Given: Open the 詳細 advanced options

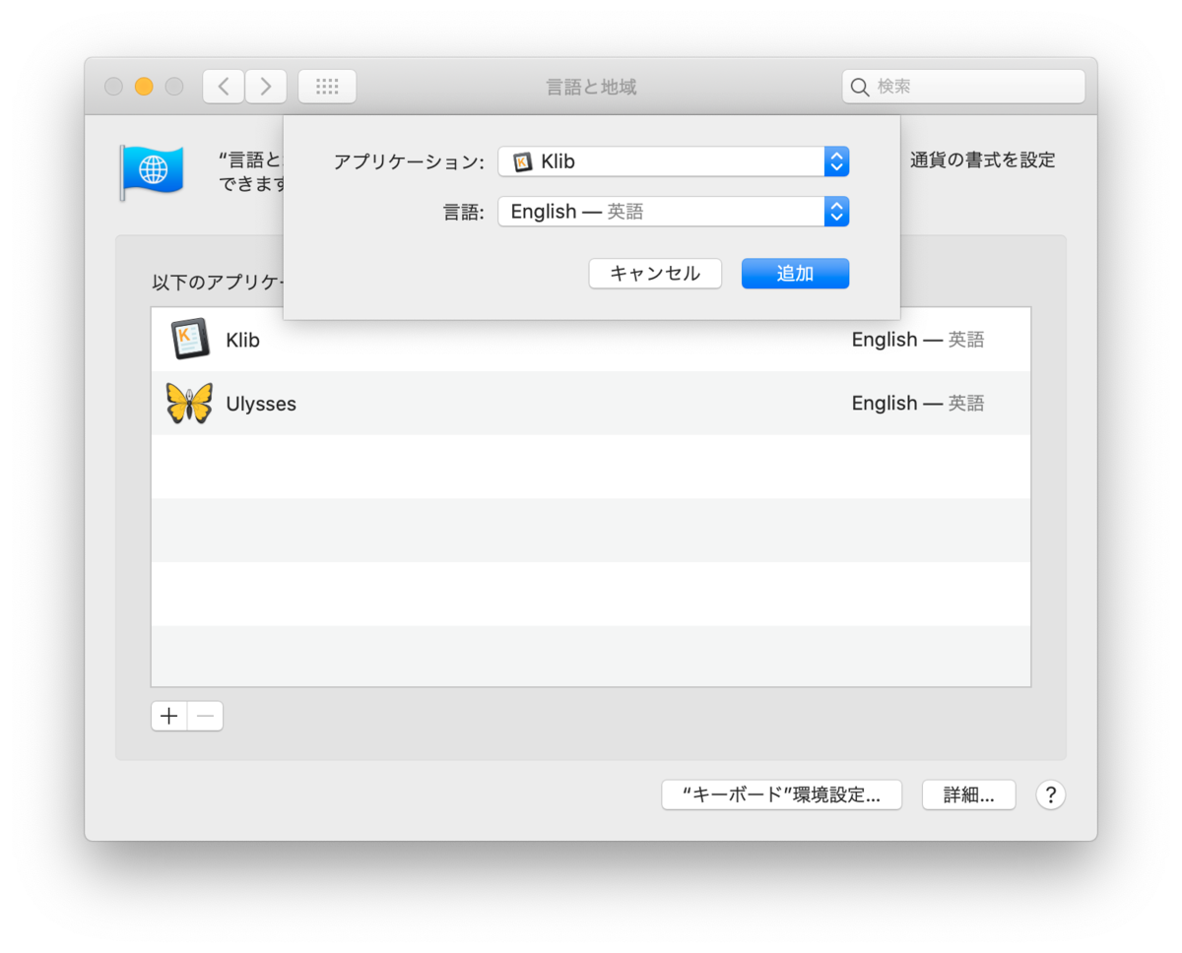Looking at the screenshot, I should pos(968,794).
